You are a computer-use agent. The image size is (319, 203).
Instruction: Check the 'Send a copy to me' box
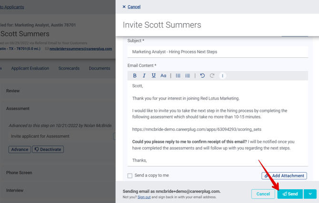point(130,175)
